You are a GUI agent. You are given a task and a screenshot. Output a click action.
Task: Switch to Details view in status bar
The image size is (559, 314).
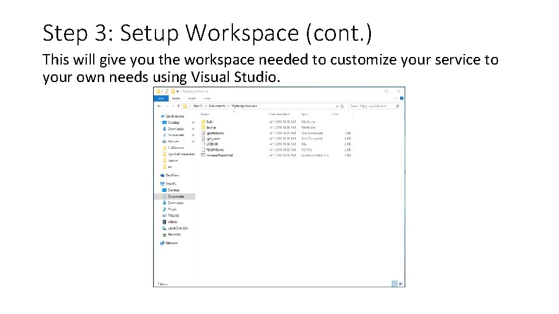pos(395,284)
